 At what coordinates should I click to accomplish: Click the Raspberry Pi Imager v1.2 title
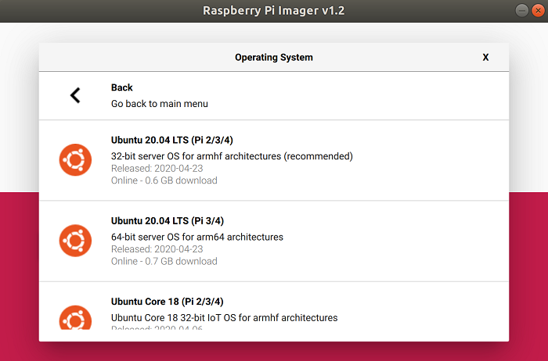pos(274,10)
